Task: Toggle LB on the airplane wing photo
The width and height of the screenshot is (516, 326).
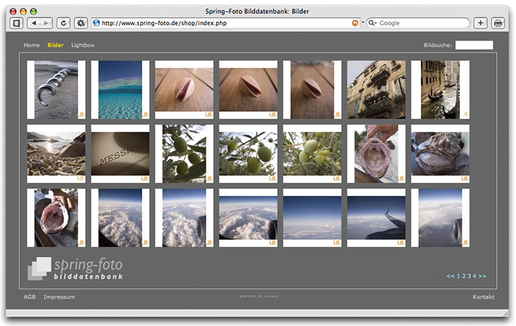Action: point(402,243)
